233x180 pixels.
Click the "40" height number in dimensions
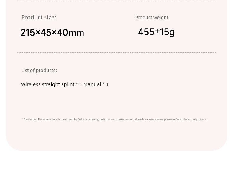pyautogui.click(x=63, y=32)
